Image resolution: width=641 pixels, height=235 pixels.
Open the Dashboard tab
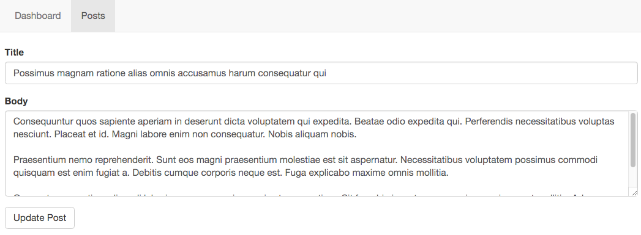(x=37, y=16)
